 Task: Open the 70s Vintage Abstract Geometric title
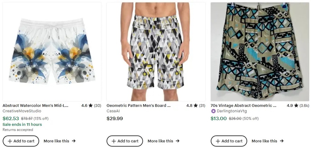243,105
